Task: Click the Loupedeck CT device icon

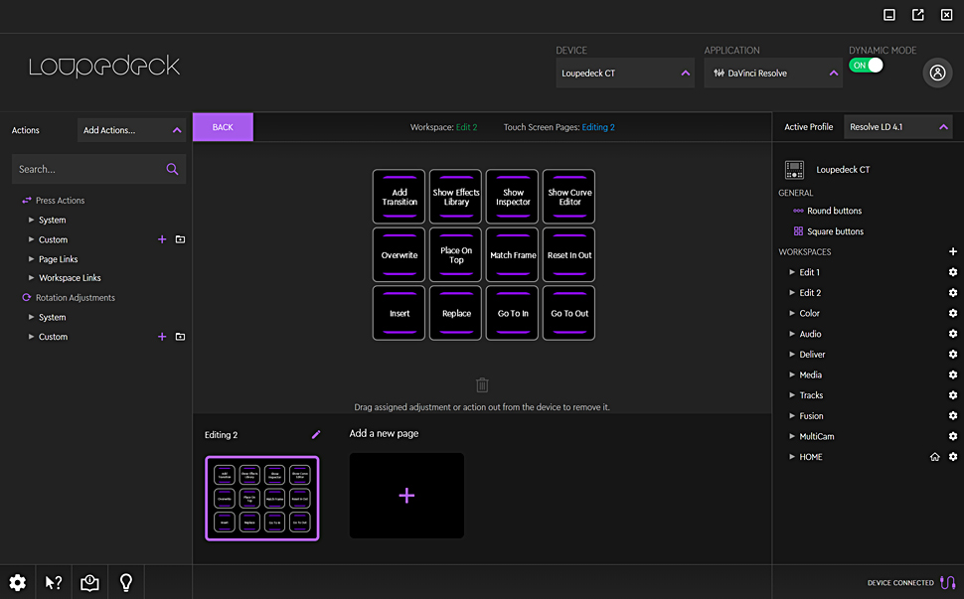Action: tap(794, 170)
